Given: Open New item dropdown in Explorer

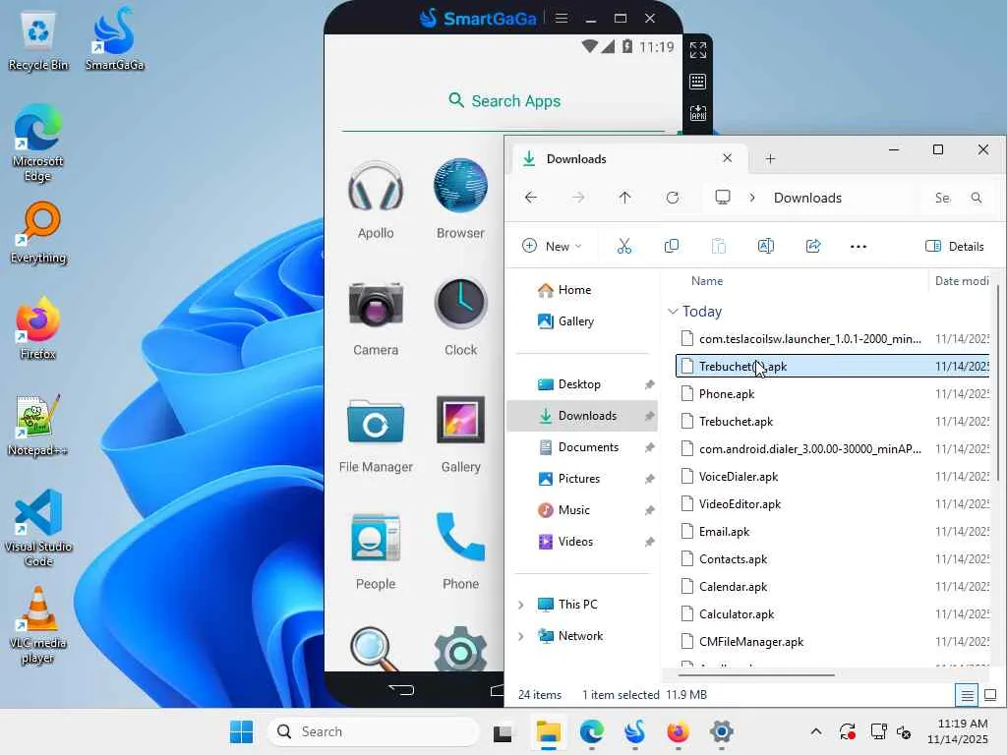Looking at the screenshot, I should (x=553, y=246).
